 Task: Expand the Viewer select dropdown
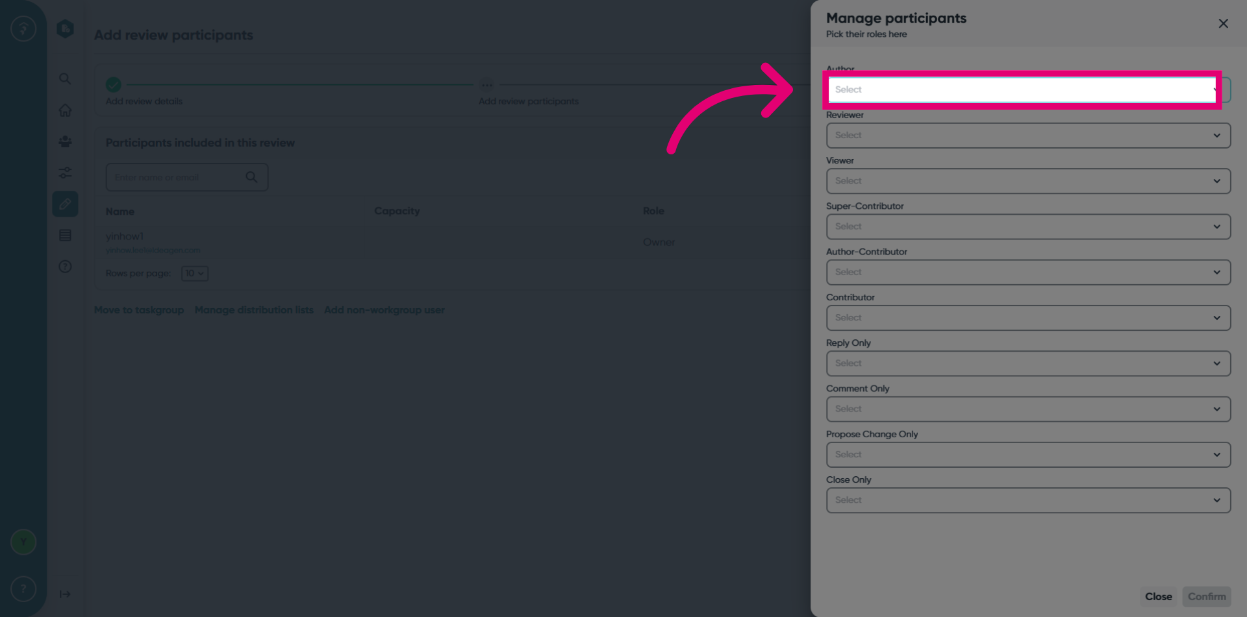pos(1028,181)
